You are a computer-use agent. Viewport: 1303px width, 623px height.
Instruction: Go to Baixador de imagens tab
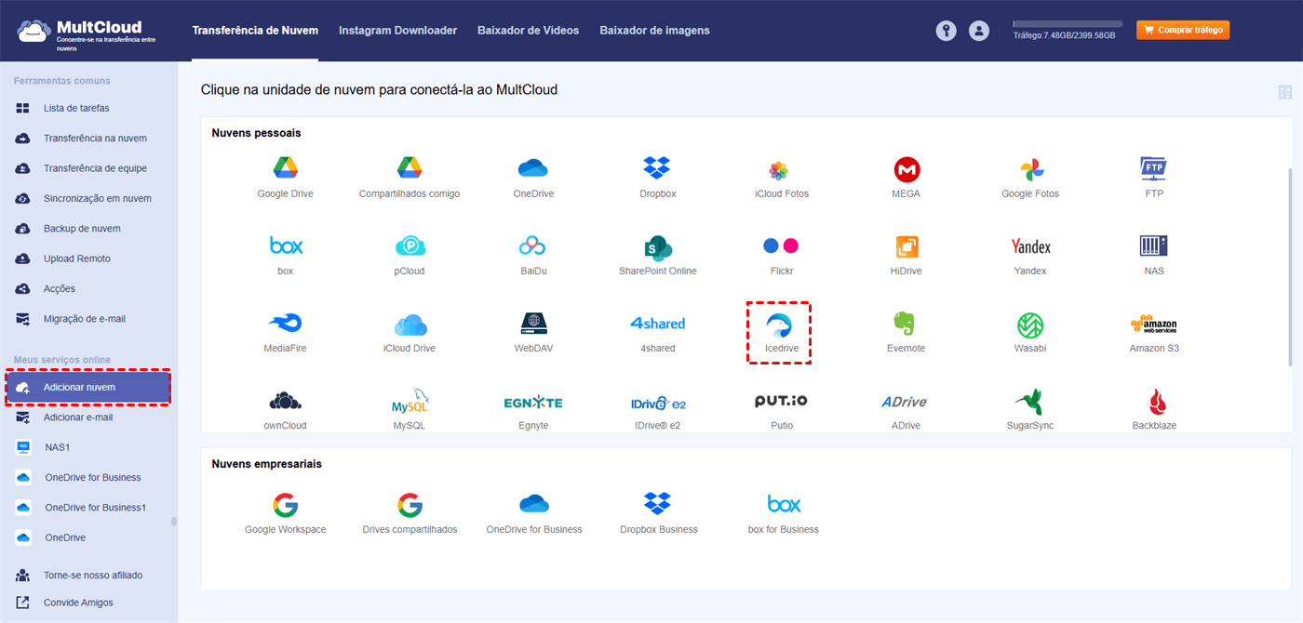click(x=654, y=31)
